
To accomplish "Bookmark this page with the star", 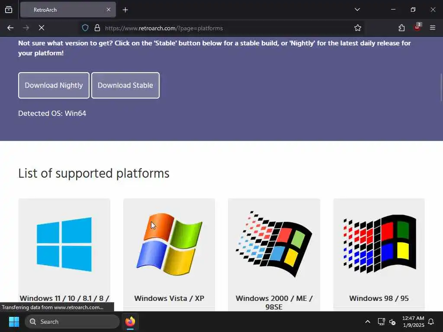I will coord(358,28).
